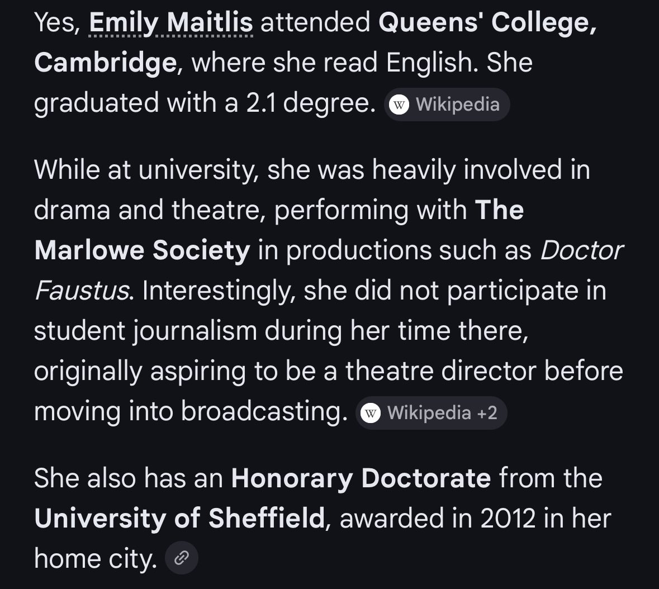This screenshot has width=659, height=589.
Task: Click the year "2012"
Action: pyautogui.click(x=508, y=519)
